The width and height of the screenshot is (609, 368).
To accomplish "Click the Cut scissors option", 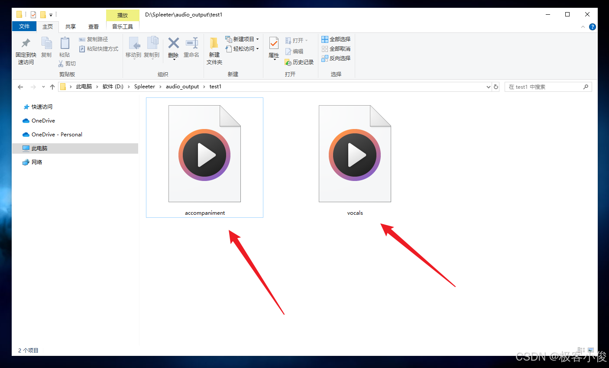I will (67, 64).
